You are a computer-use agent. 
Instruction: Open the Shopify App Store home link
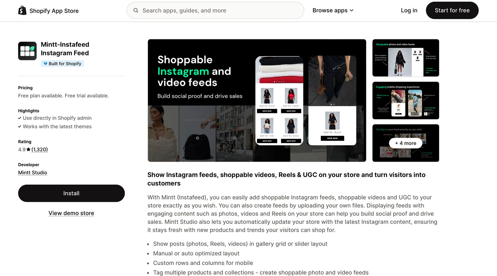[x=48, y=11]
